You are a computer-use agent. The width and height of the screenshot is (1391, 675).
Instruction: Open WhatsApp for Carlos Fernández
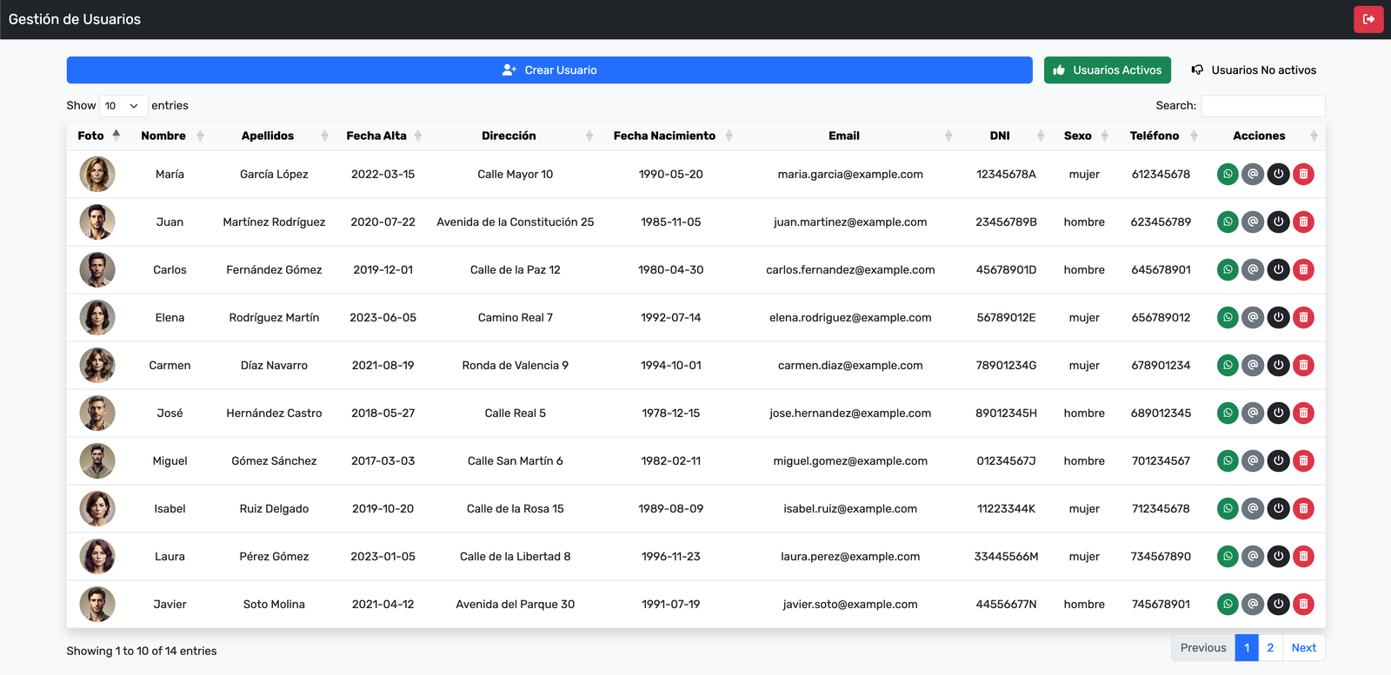(1228, 269)
